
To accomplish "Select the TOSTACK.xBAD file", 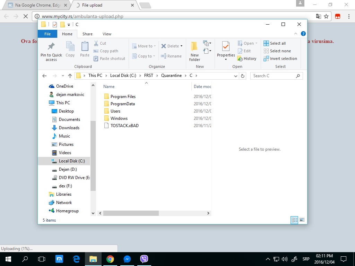I will (x=124, y=126).
